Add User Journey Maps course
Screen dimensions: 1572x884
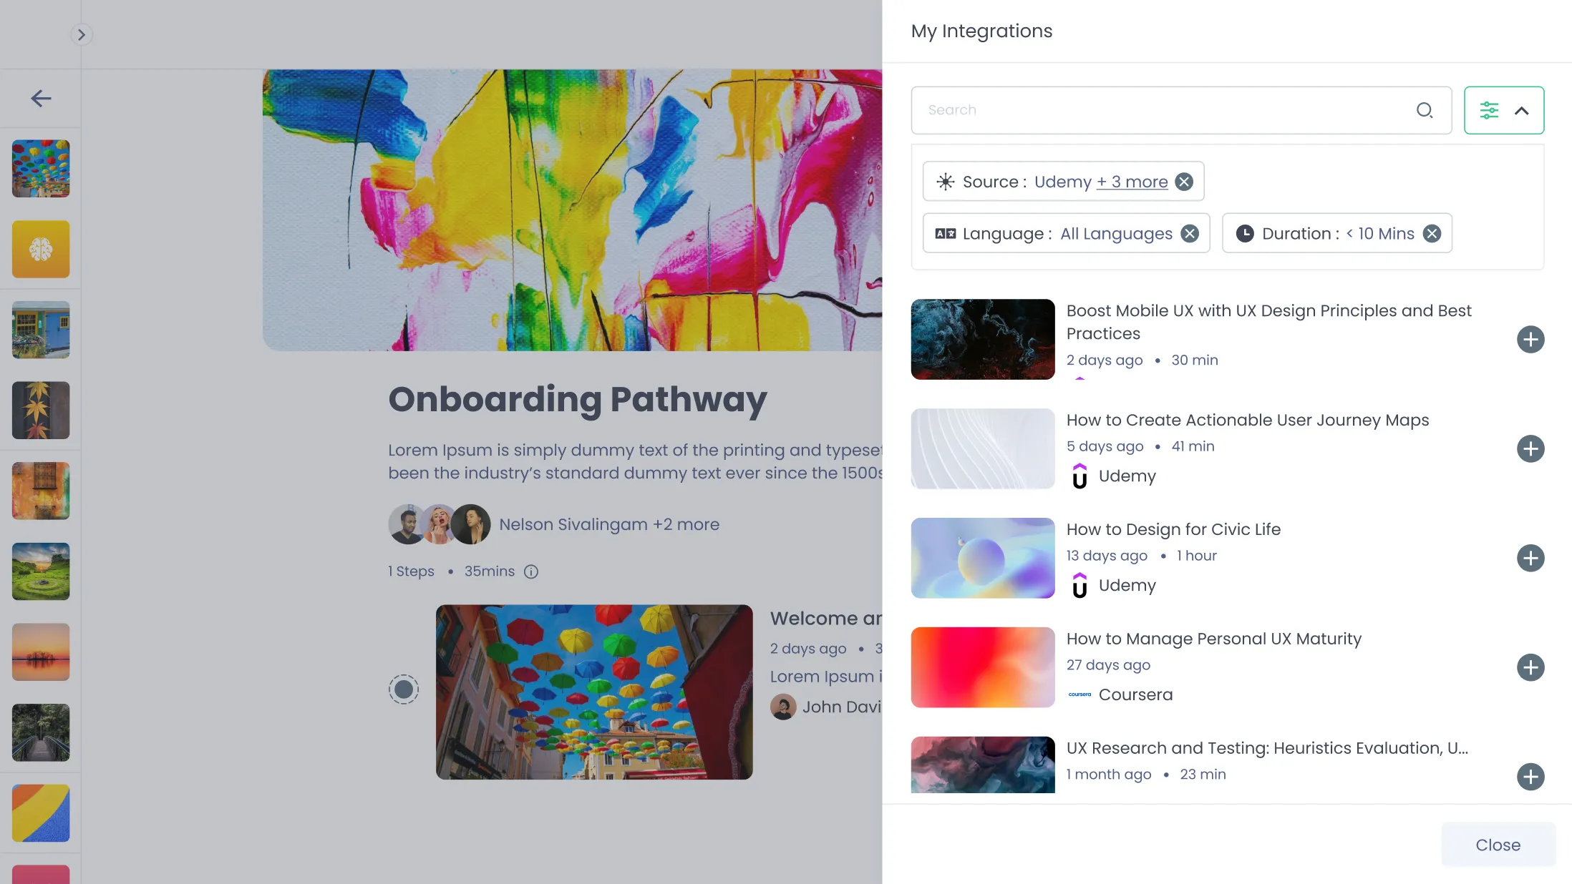(x=1530, y=448)
